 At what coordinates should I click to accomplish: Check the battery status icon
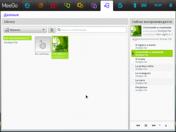pyautogui.click(x=171, y=5)
